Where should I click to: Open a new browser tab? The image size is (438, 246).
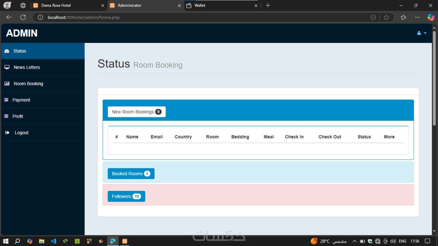(268, 5)
